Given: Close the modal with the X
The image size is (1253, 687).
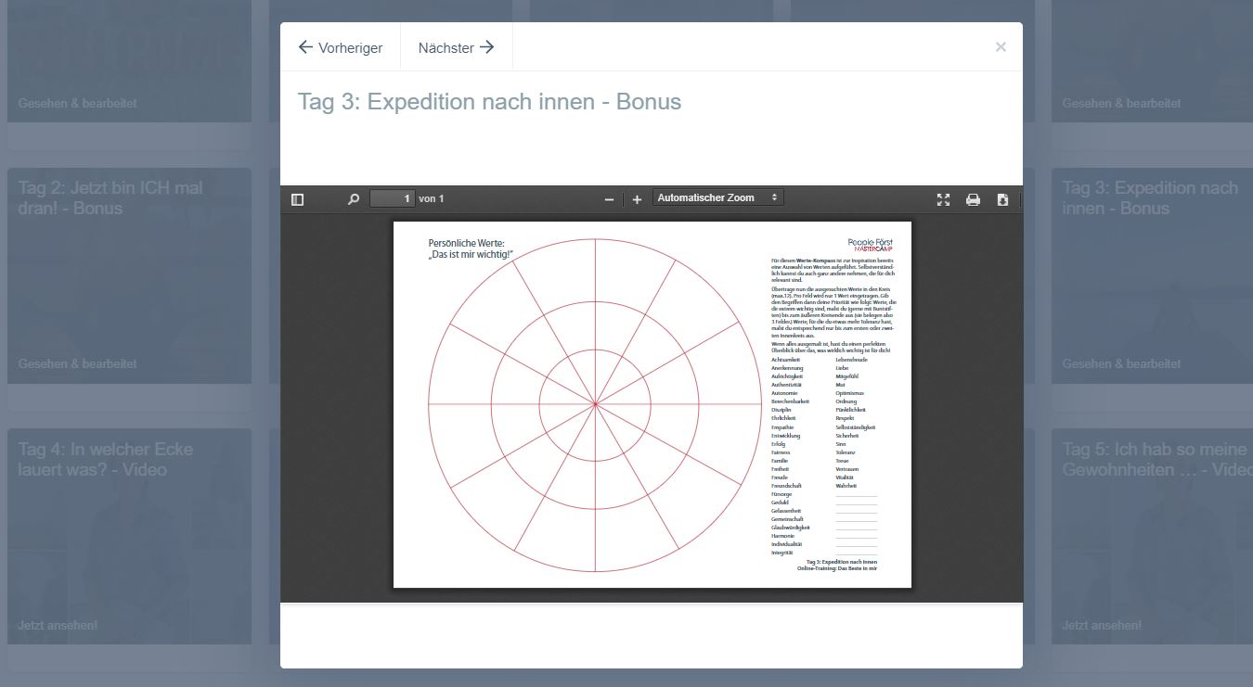Looking at the screenshot, I should pos(1001,47).
